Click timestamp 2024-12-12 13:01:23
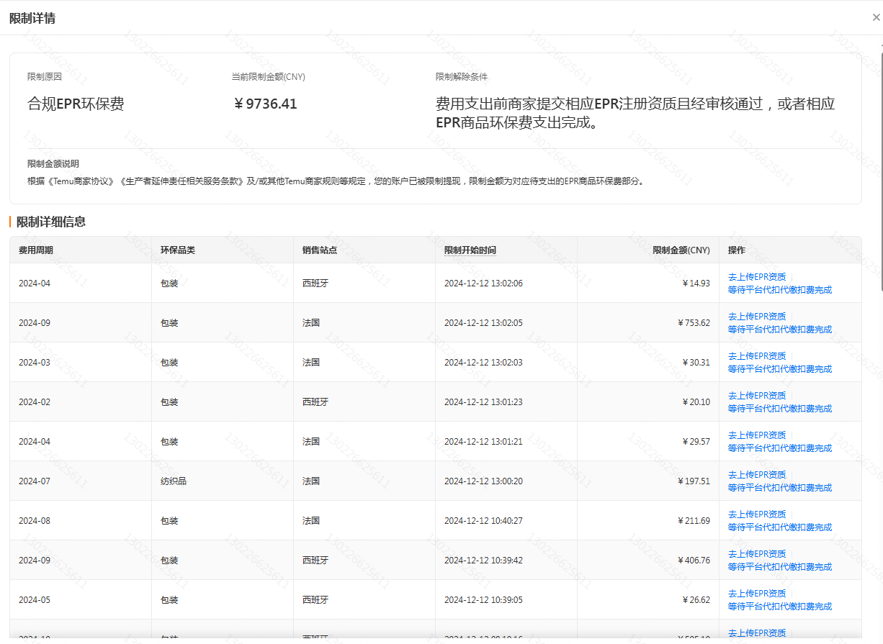Image resolution: width=883 pixels, height=644 pixels. pos(483,402)
